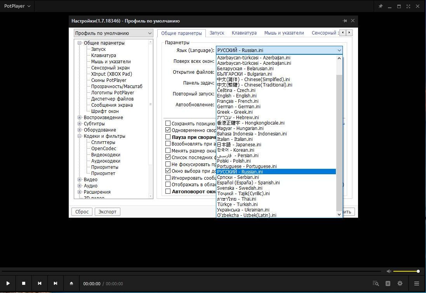Switch to Запуск tab
The width and height of the screenshot is (426, 293).
(x=217, y=33)
